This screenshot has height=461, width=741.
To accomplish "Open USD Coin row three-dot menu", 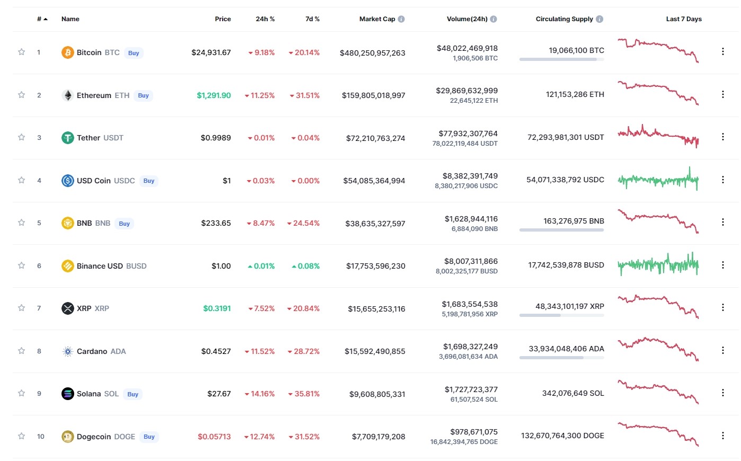I will coord(723,180).
